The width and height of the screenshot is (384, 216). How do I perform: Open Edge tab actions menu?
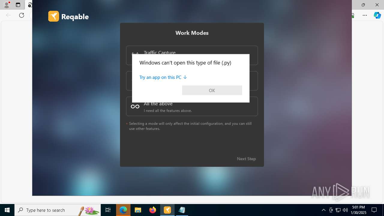tap(18, 5)
